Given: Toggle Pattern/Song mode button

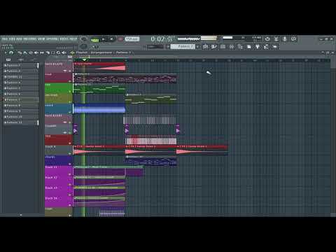Looking at the screenshot, I should coord(94,40).
